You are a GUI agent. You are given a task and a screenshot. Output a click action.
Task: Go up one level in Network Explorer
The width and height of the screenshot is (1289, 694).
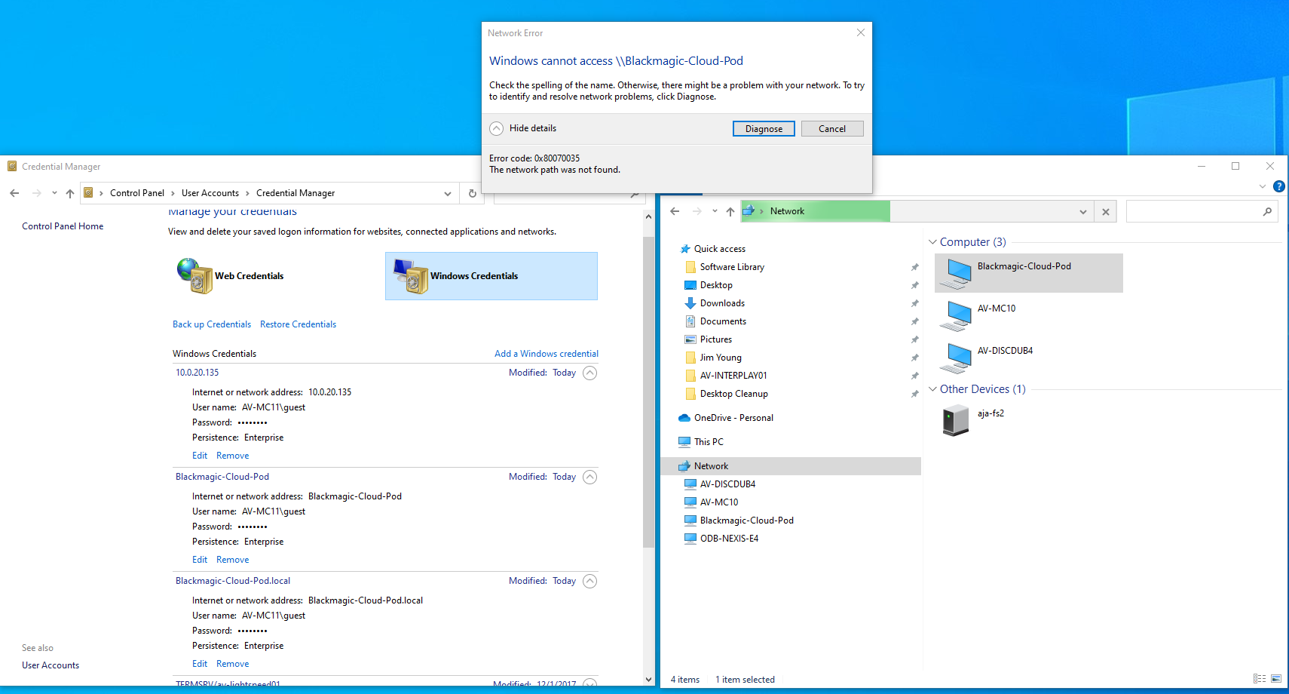coord(730,211)
